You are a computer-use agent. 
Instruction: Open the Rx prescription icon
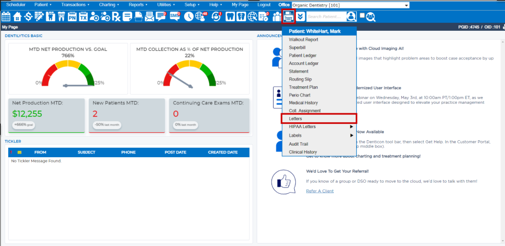coord(116,17)
